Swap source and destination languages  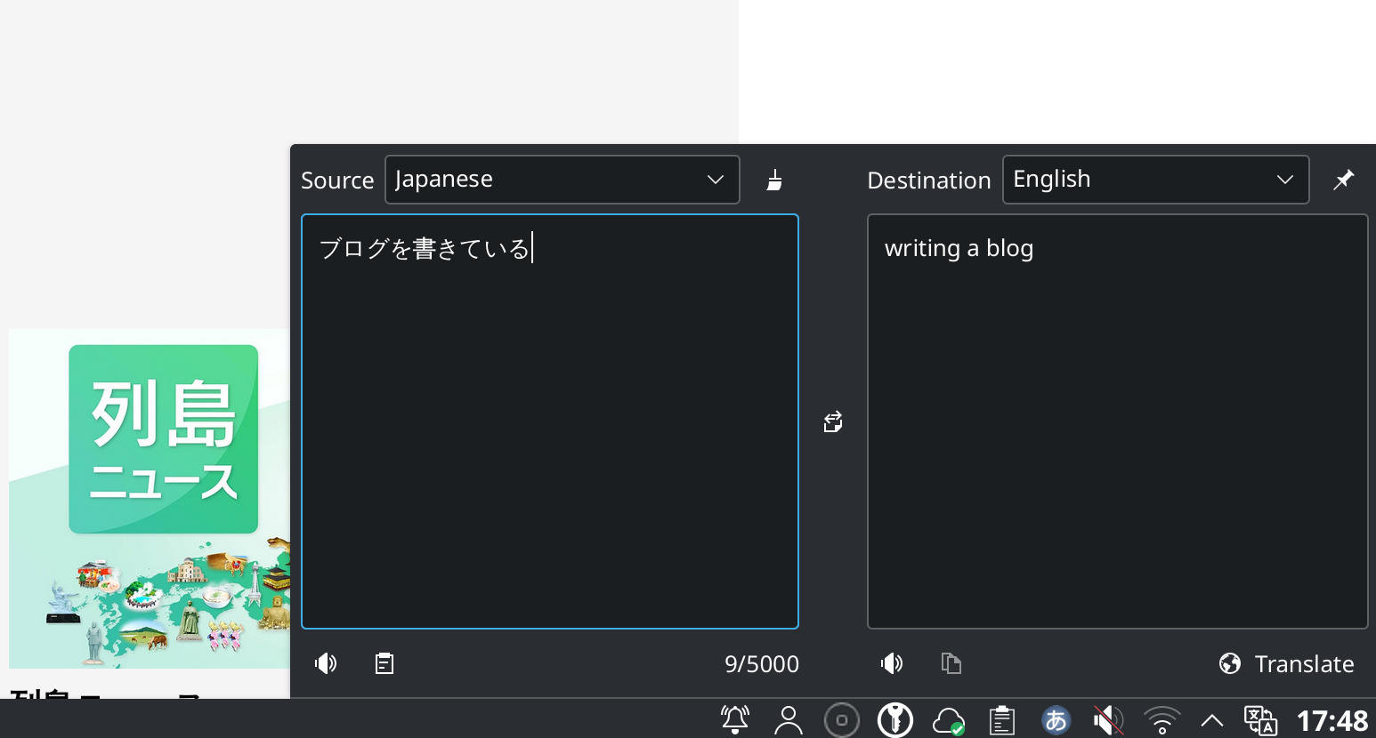[x=832, y=421]
